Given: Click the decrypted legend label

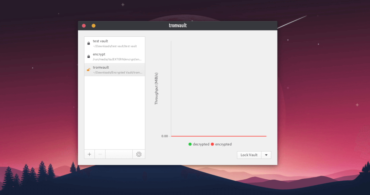Looking at the screenshot, I should point(201,144).
